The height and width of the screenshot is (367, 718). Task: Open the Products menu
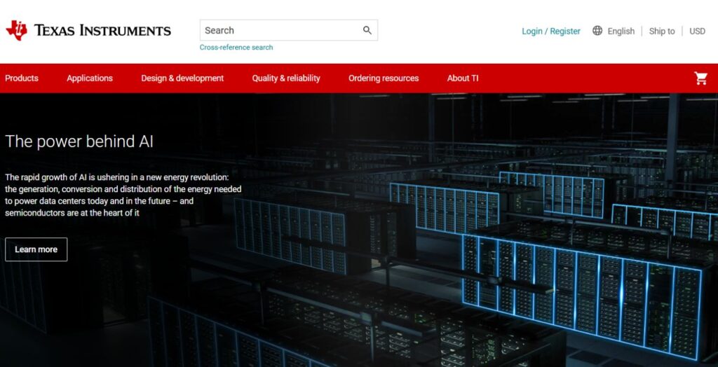point(22,78)
